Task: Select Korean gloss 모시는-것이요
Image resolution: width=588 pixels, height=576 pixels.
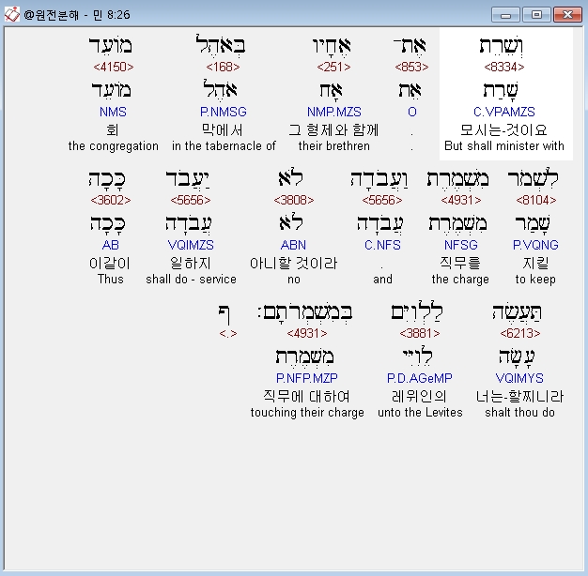Action: (x=503, y=129)
